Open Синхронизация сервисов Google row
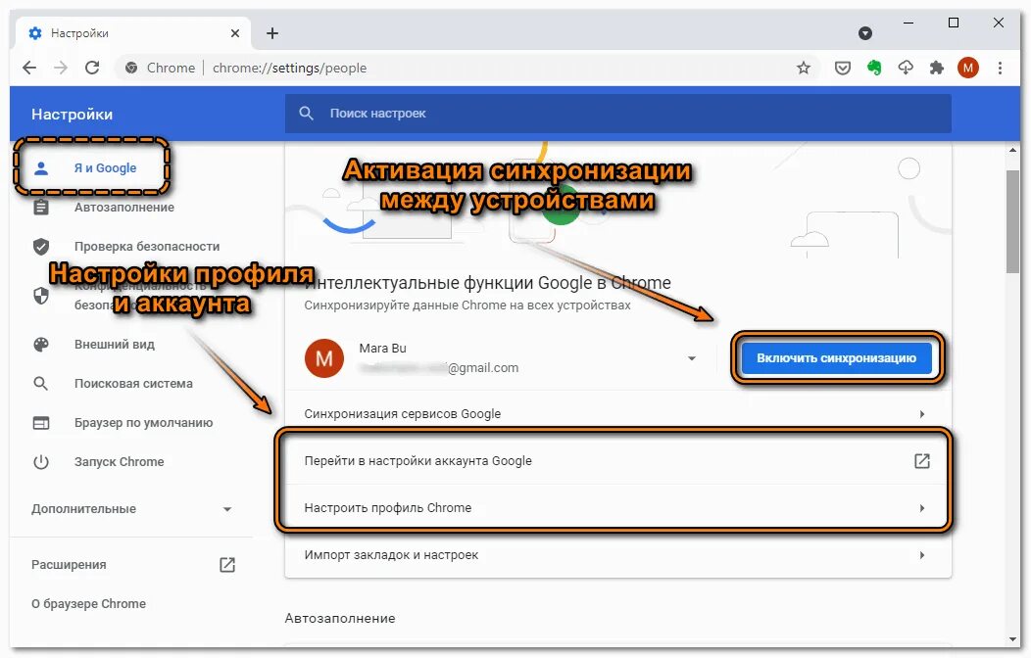 point(618,414)
